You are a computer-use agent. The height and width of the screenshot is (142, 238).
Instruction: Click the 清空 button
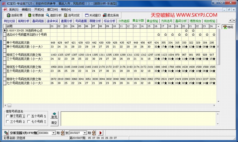tap(54, 122)
